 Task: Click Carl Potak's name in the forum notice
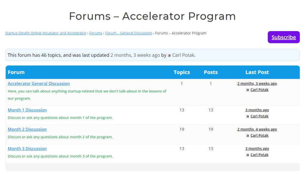point(183,55)
